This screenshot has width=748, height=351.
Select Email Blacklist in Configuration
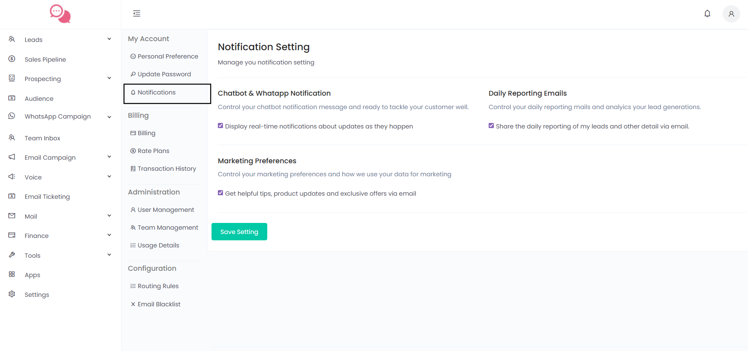click(x=159, y=304)
